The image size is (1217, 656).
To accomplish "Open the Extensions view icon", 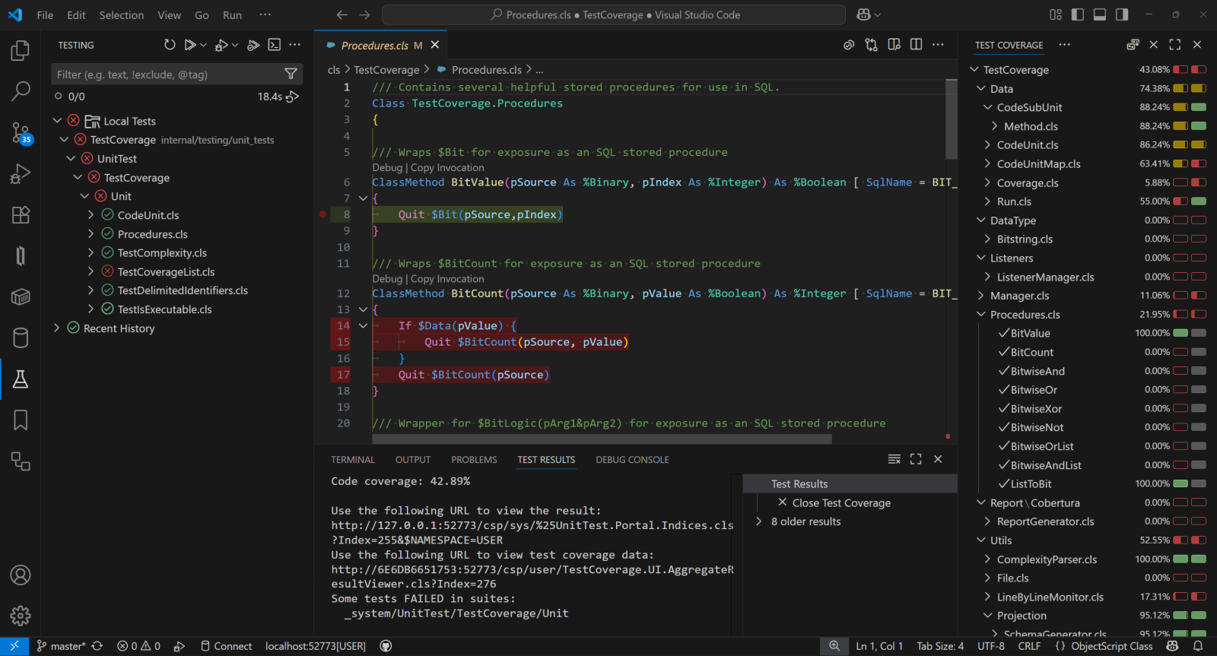I will [21, 214].
